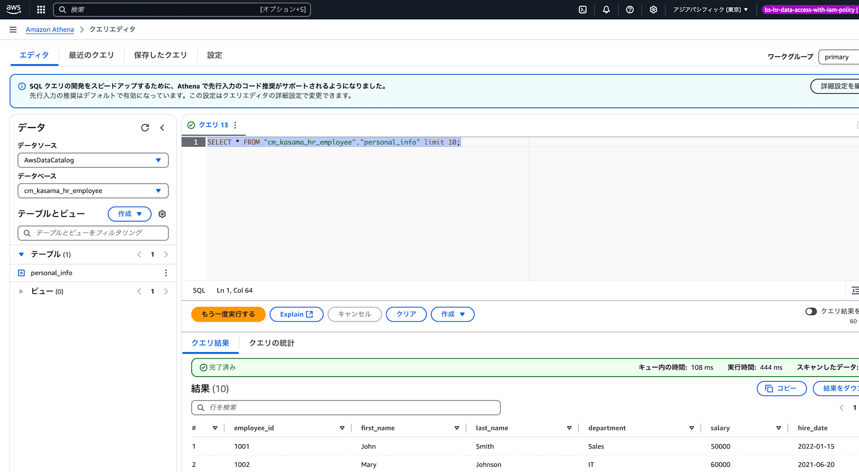This screenshot has width=859, height=472.
Task: Go to previous results page arrow
Action: pos(841,408)
